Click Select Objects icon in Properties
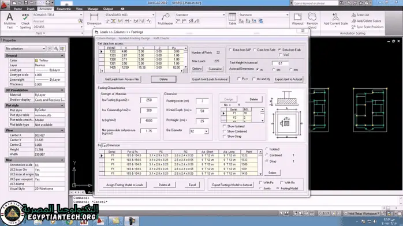 coord(56,48)
